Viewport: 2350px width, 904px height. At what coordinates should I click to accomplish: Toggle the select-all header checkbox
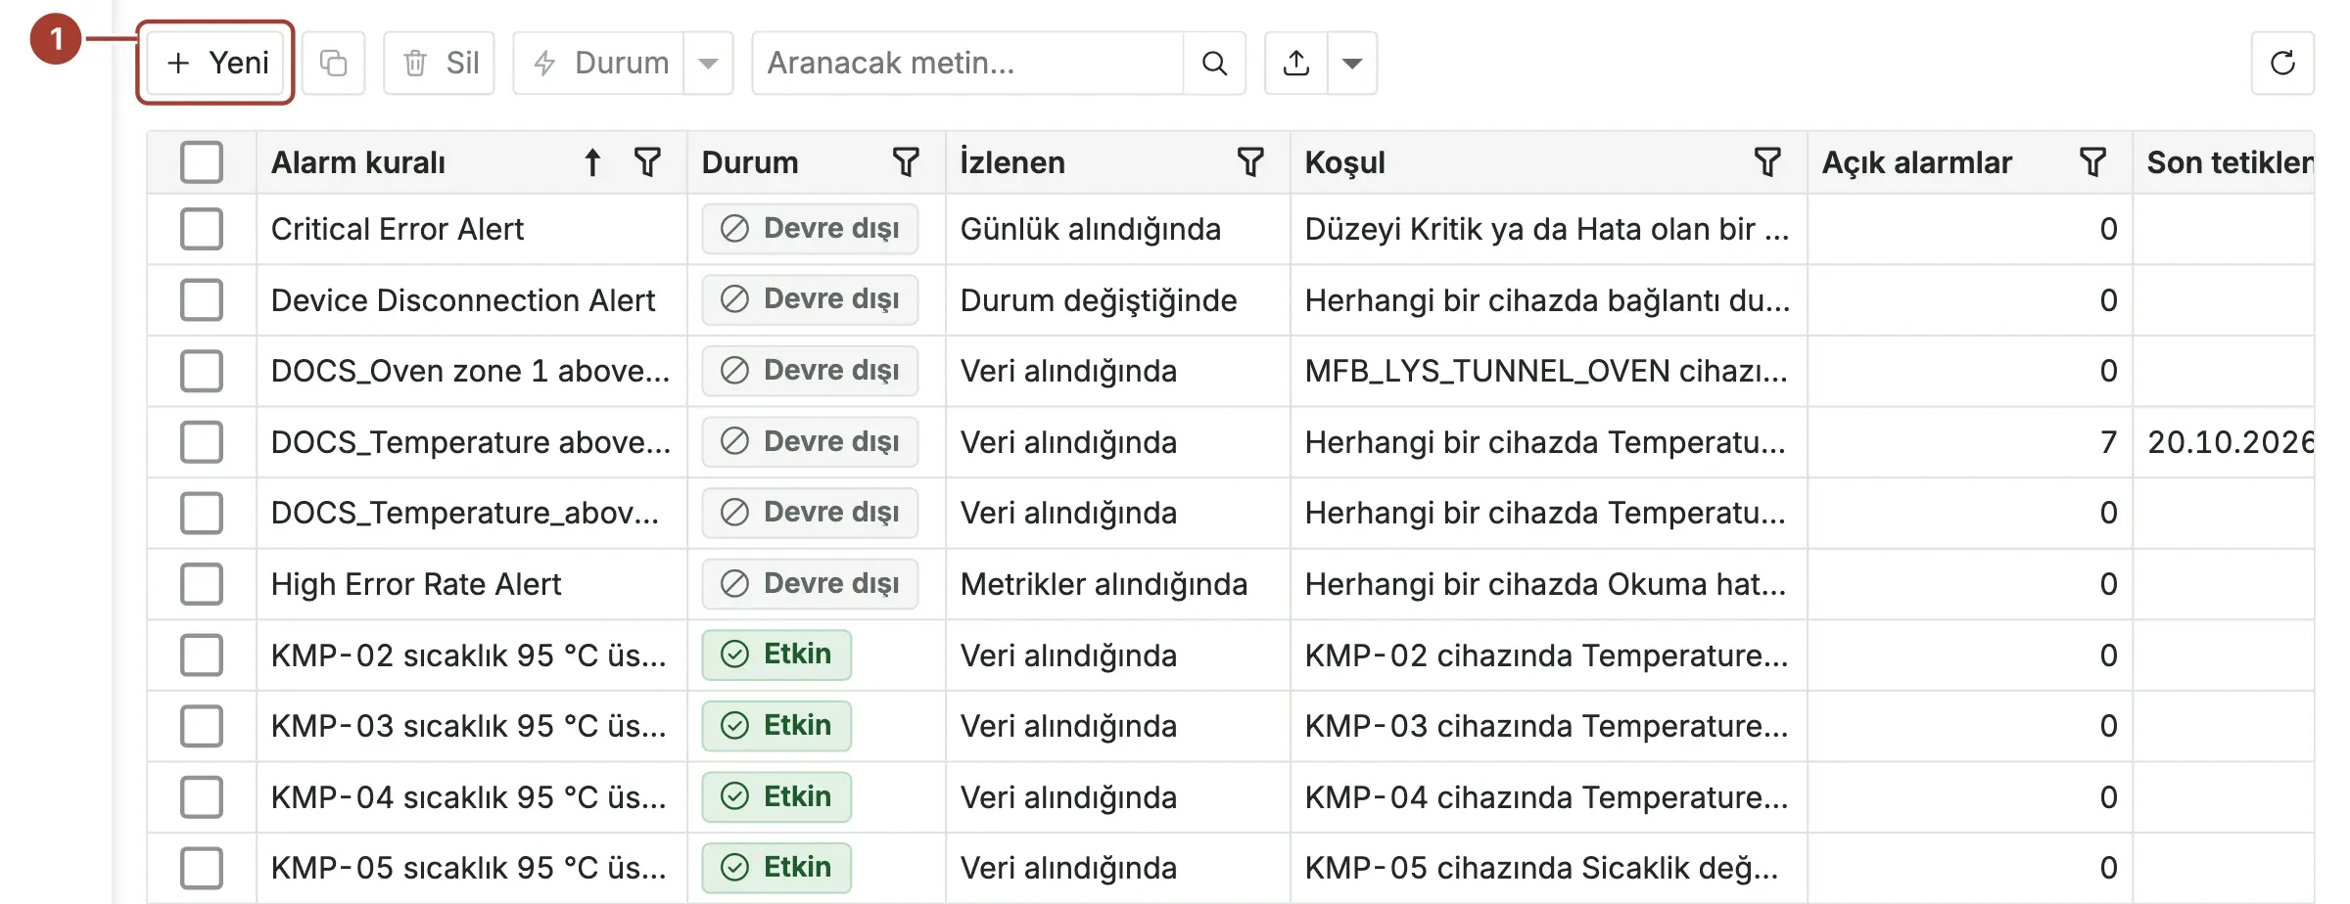click(202, 162)
